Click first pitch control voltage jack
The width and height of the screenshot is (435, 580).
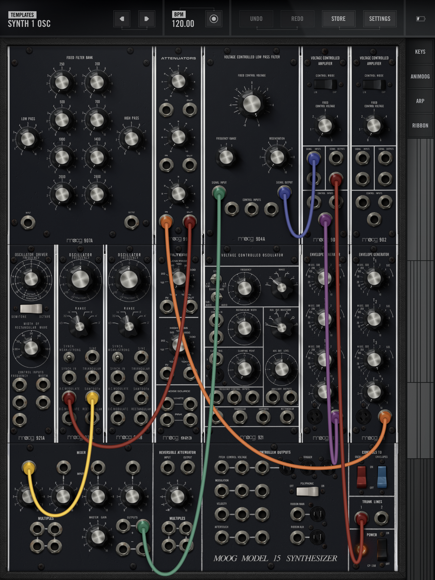pyautogui.click(x=222, y=468)
